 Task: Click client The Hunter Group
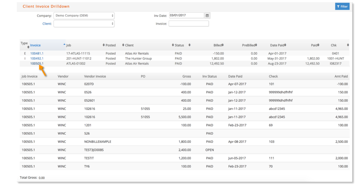[x=138, y=58]
